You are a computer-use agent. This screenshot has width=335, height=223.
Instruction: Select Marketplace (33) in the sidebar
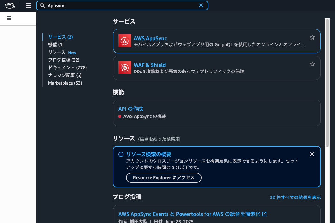pyautogui.click(x=65, y=83)
